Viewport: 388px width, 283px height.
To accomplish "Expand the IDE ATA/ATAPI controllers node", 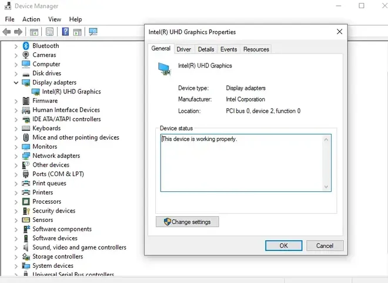I will [16, 120].
